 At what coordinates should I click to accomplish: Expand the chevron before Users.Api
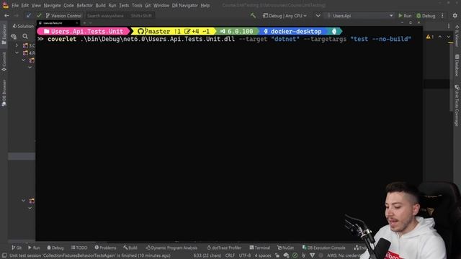[x=318, y=16]
